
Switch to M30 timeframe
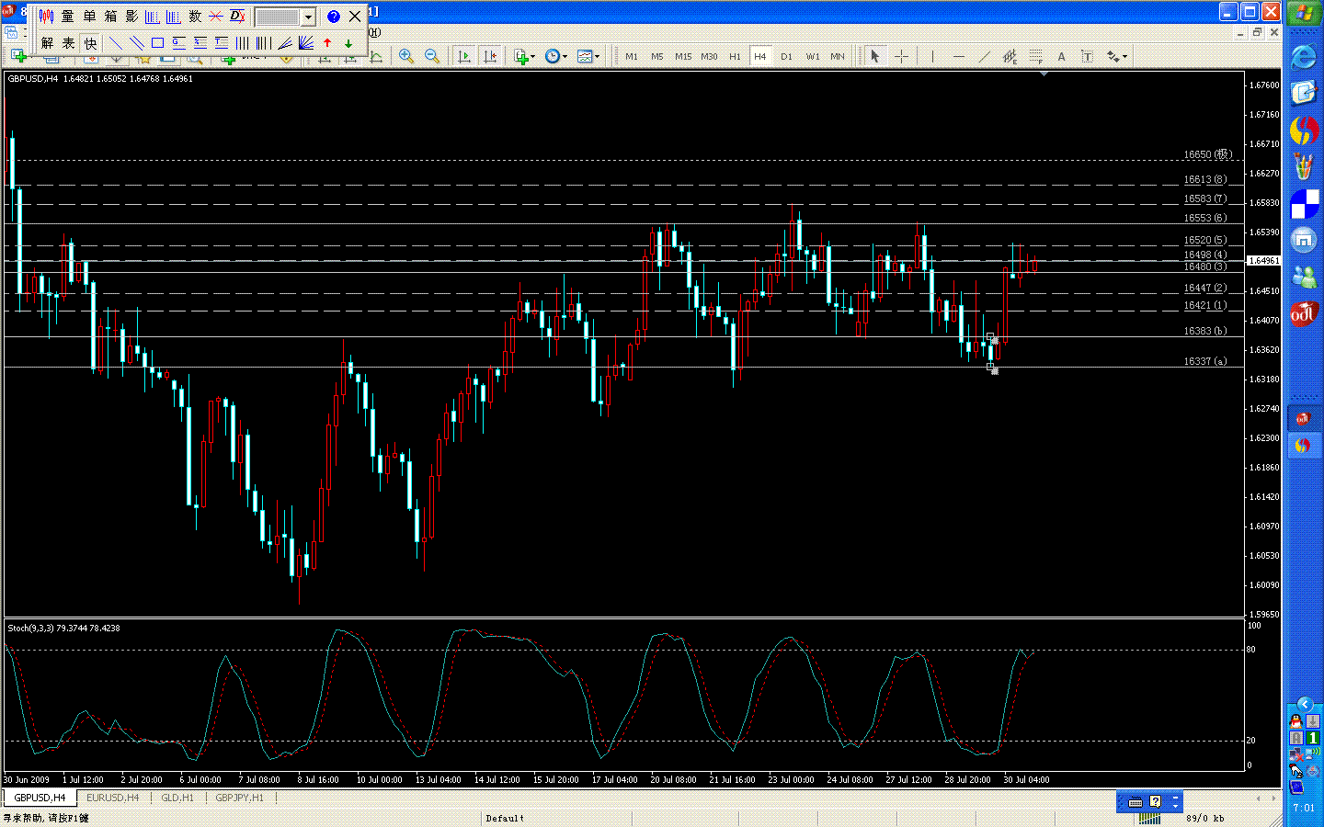click(709, 56)
